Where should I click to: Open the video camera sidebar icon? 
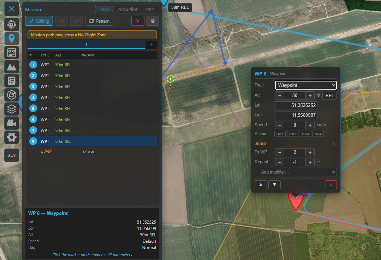click(12, 123)
